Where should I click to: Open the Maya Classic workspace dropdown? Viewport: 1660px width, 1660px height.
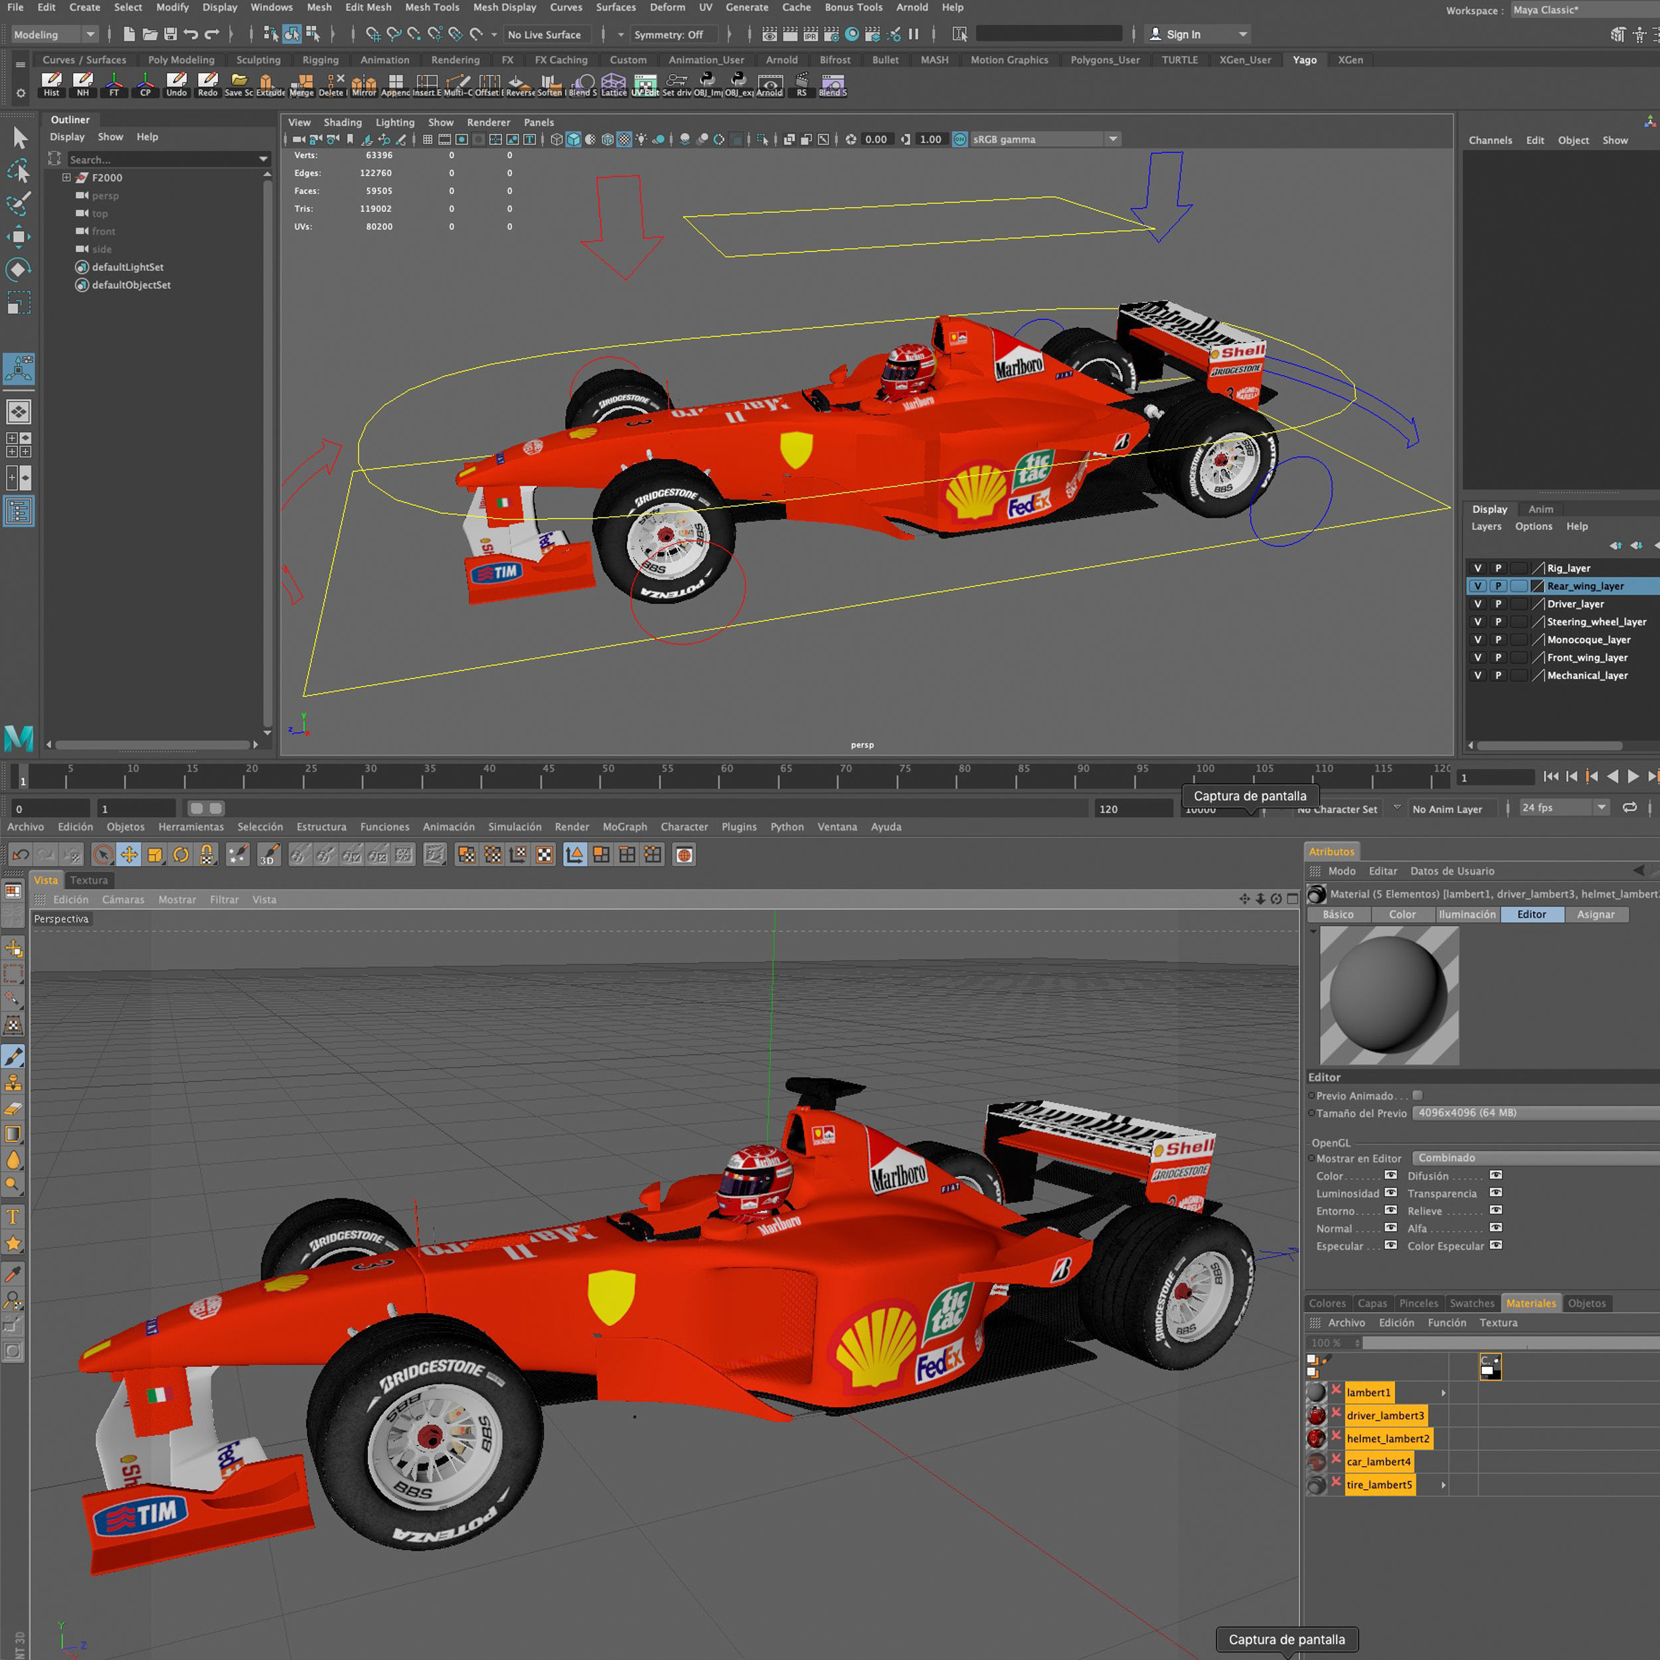pyautogui.click(x=1585, y=11)
